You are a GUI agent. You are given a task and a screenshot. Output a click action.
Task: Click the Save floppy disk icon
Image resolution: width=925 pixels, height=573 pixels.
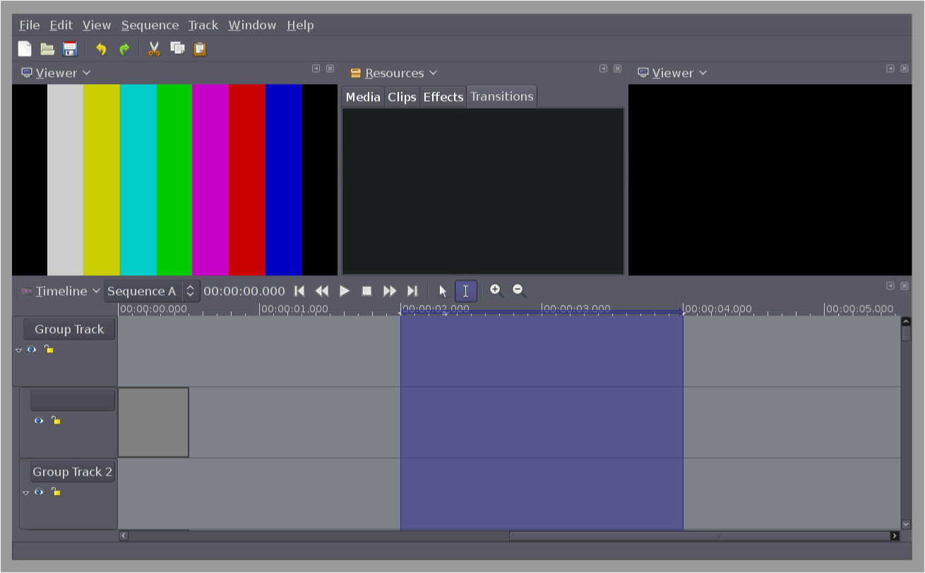point(69,49)
